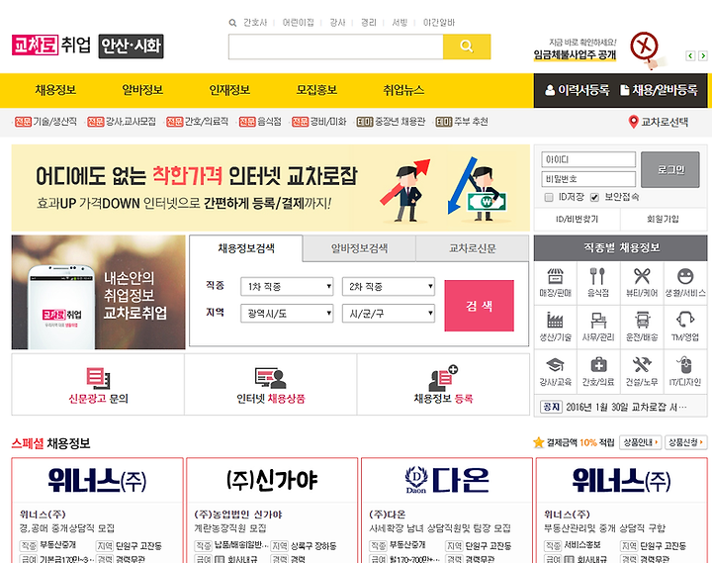The image size is (712, 563).
Task: Click the 교차로 취업 logo
Action: point(50,46)
